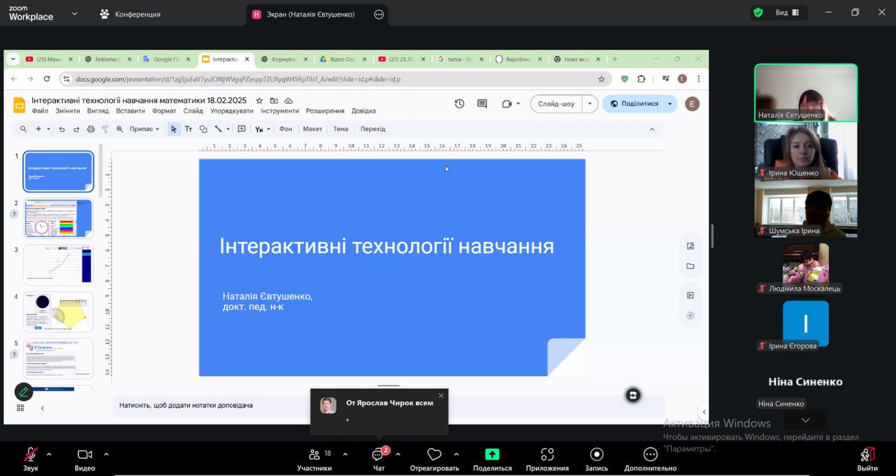The height and width of the screenshot is (476, 896).
Task: Open the participants list
Action: pos(315,459)
